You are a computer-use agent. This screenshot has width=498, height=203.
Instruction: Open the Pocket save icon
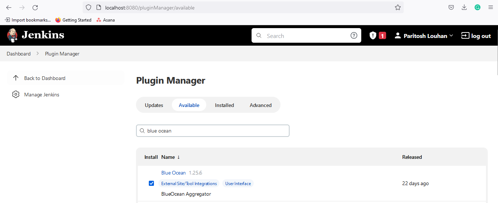[x=452, y=7]
